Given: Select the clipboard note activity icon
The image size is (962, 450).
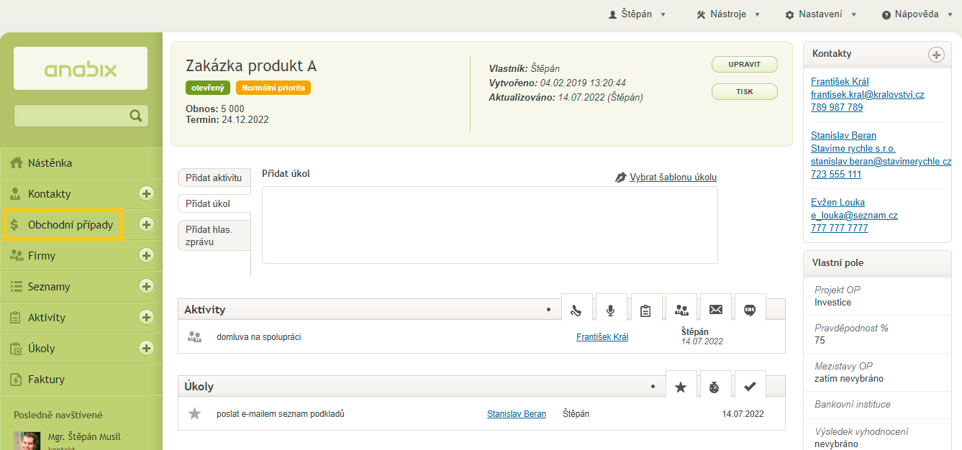Looking at the screenshot, I should [x=645, y=310].
